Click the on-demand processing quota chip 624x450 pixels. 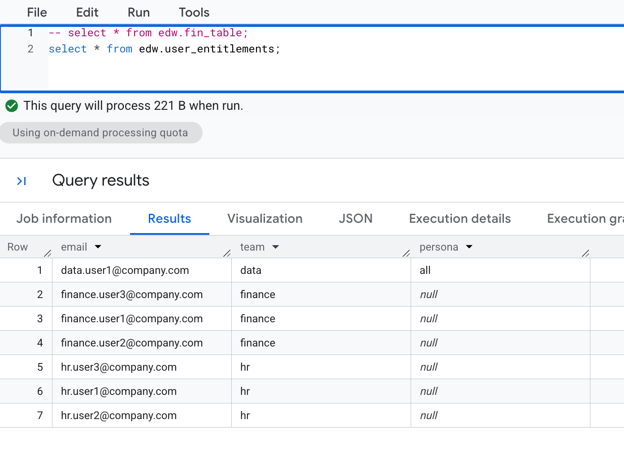point(101,133)
